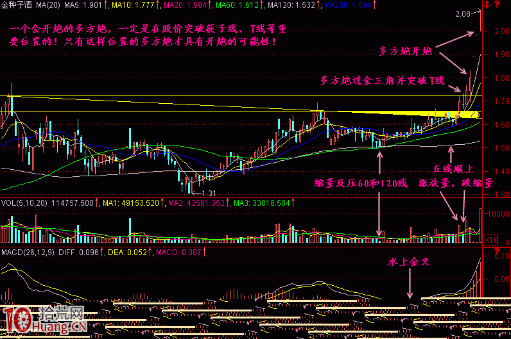
Task: Click the MA2: 42561.352 volume average
Action: pyautogui.click(x=196, y=203)
